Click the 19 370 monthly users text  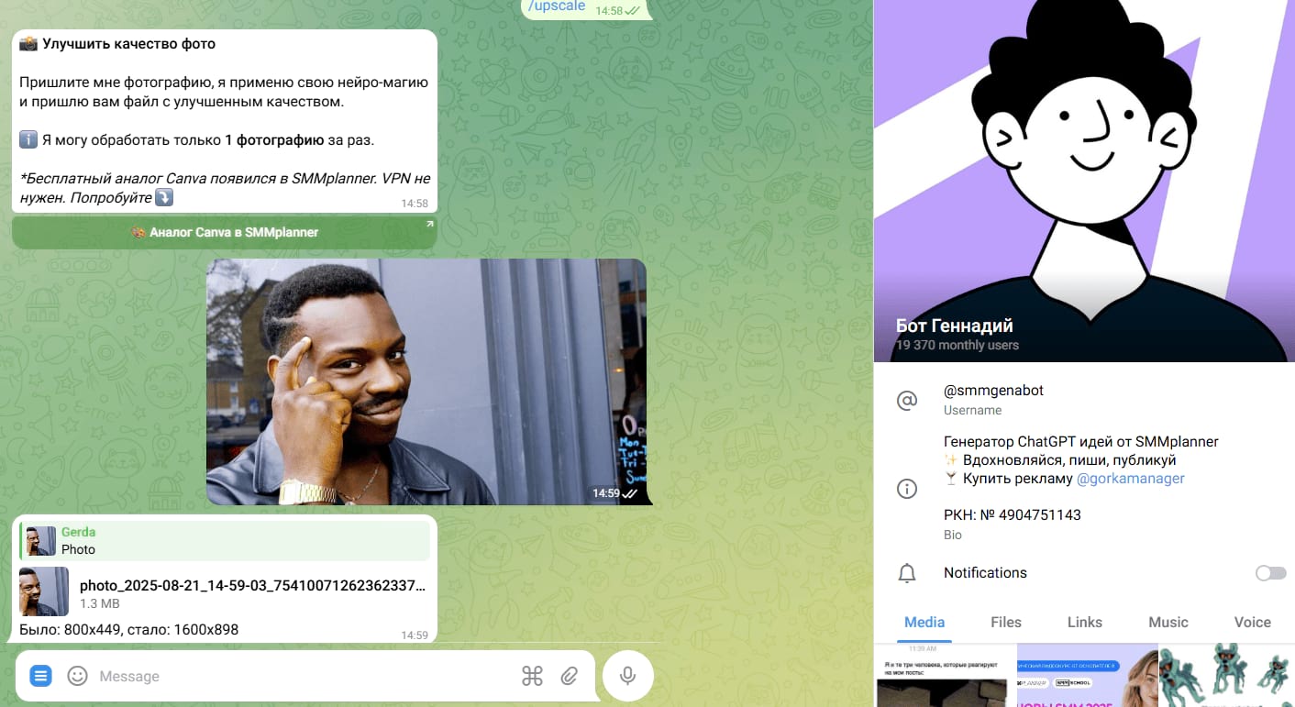point(957,346)
